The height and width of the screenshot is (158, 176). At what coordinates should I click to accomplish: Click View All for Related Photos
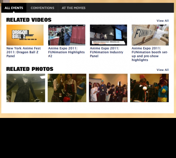click(162, 70)
